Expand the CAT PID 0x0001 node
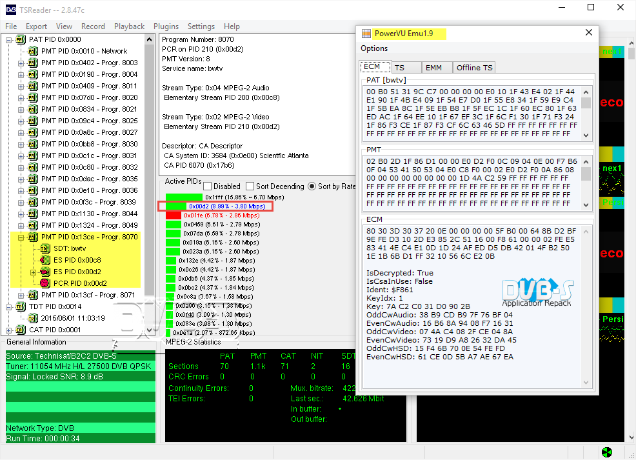Image resolution: width=636 pixels, height=460 pixels. pos(8,330)
